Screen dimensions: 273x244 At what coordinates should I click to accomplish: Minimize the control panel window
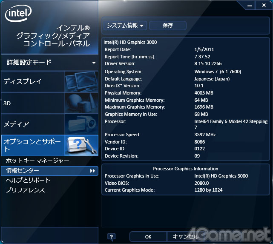250,6
